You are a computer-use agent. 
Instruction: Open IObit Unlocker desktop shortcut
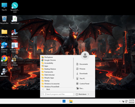(15, 61)
